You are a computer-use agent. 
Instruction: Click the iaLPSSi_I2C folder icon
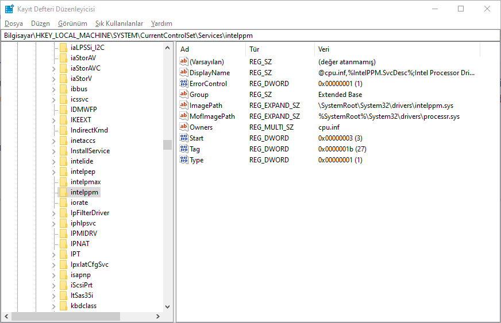[63, 48]
